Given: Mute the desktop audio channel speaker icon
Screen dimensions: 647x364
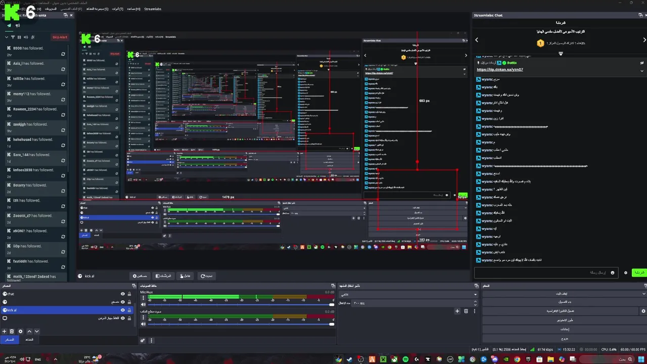Looking at the screenshot, I should tap(143, 324).
